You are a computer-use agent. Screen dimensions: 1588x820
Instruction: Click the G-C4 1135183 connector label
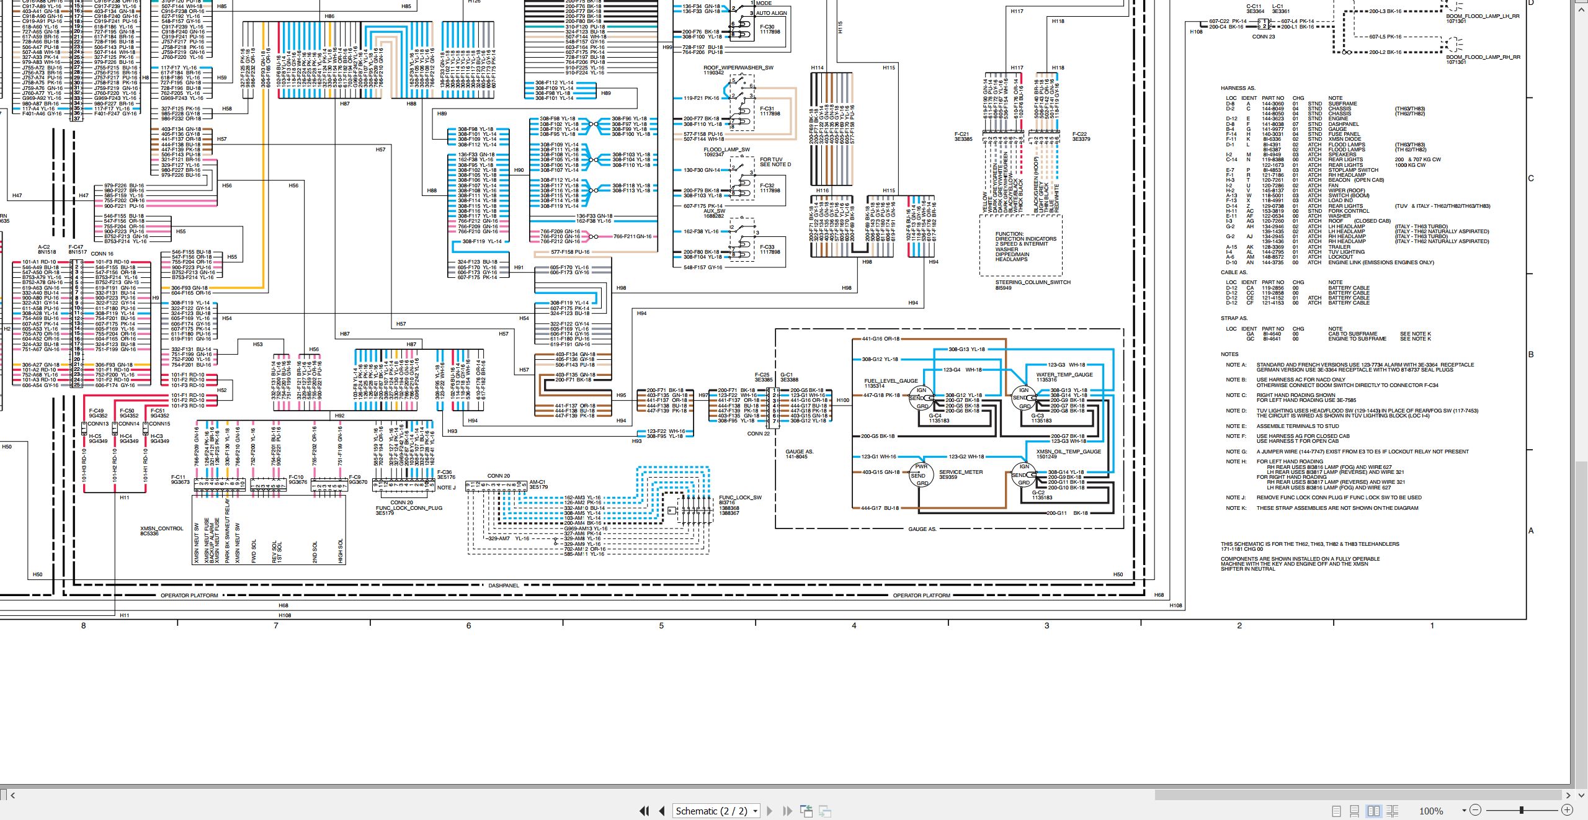click(939, 418)
